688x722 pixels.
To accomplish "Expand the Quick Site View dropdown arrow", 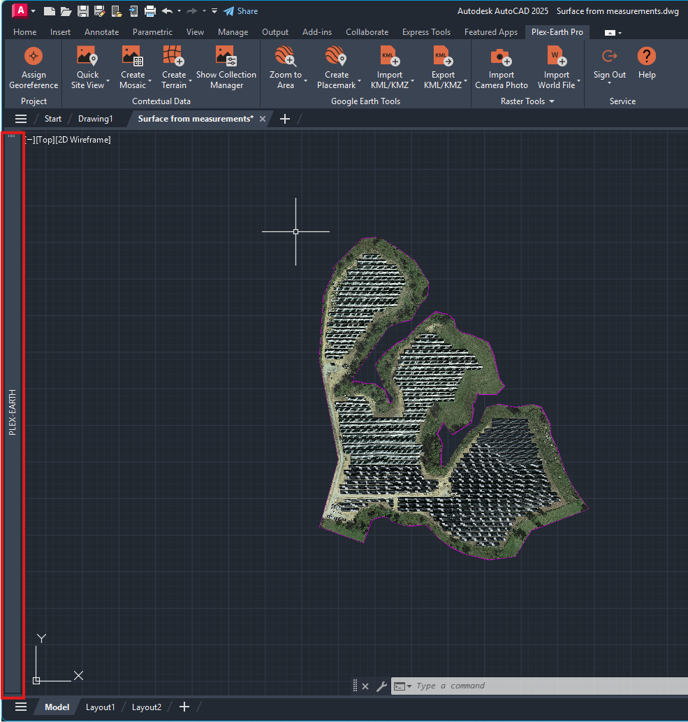I will [x=108, y=81].
